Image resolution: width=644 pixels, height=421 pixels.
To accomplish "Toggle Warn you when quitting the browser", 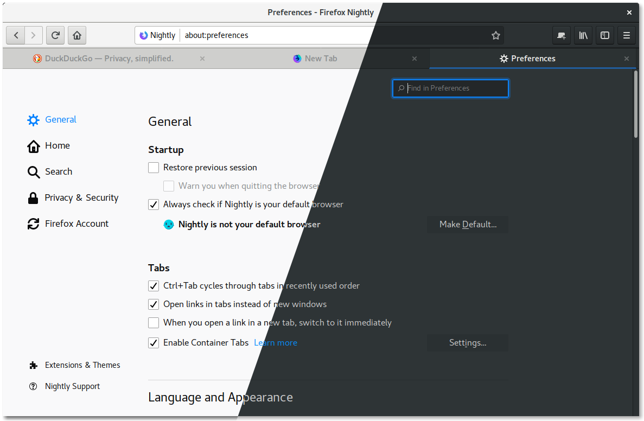I will click(169, 186).
